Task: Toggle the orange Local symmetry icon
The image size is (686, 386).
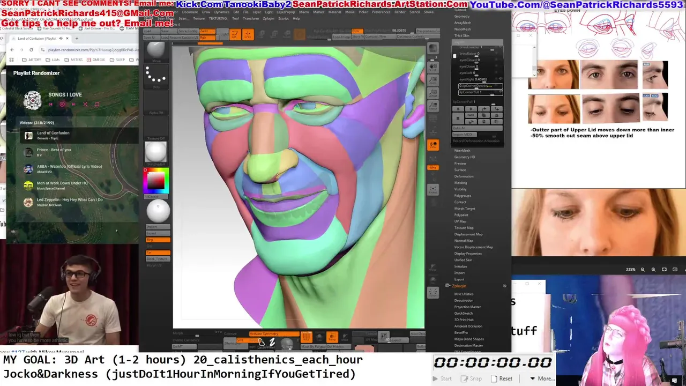Action: coord(433,145)
